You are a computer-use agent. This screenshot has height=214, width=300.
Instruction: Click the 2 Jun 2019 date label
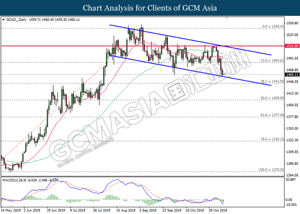point(32,211)
